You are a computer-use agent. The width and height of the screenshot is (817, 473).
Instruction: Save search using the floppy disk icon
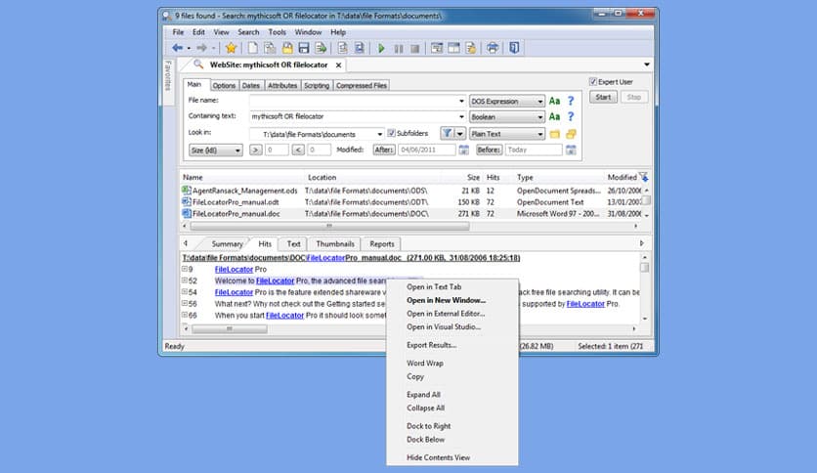(304, 48)
